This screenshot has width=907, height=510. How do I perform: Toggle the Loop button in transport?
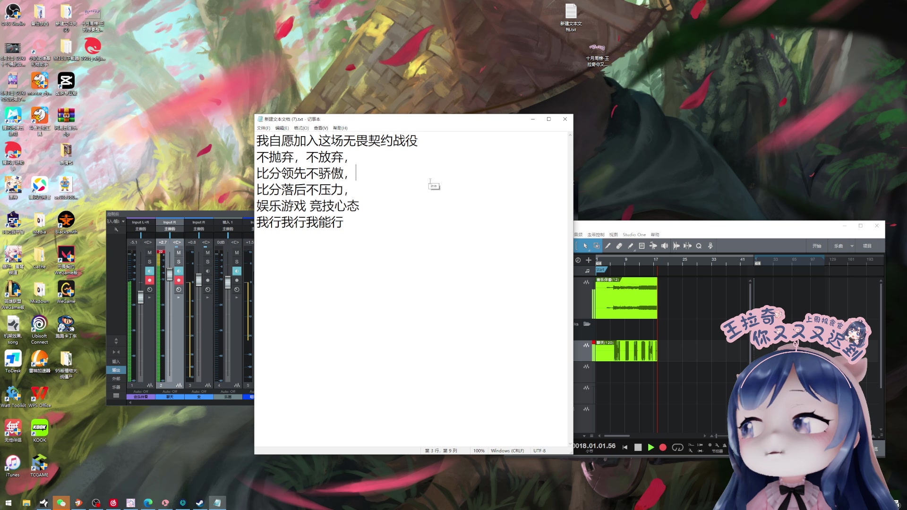coord(677,447)
